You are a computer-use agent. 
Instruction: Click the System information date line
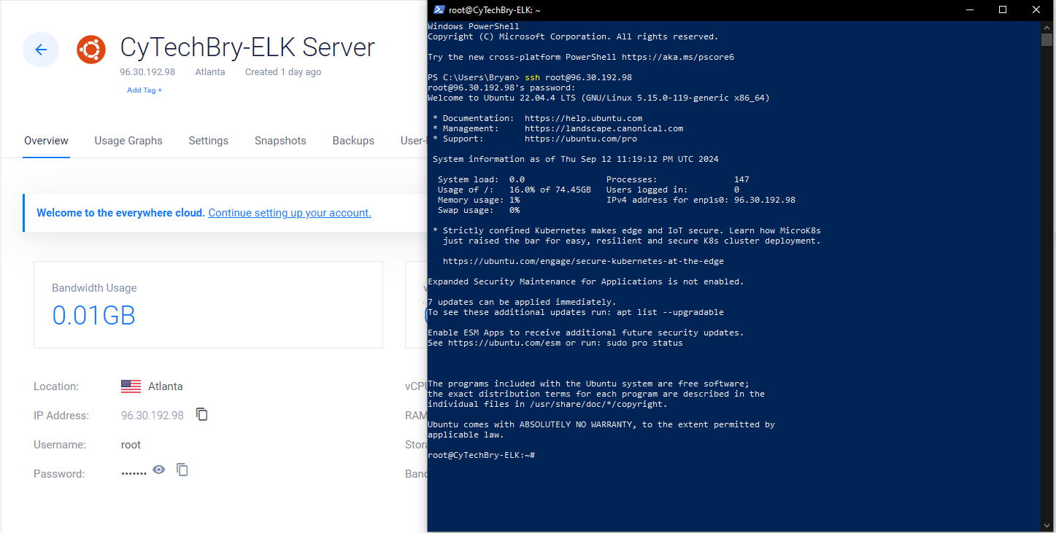[x=576, y=159]
